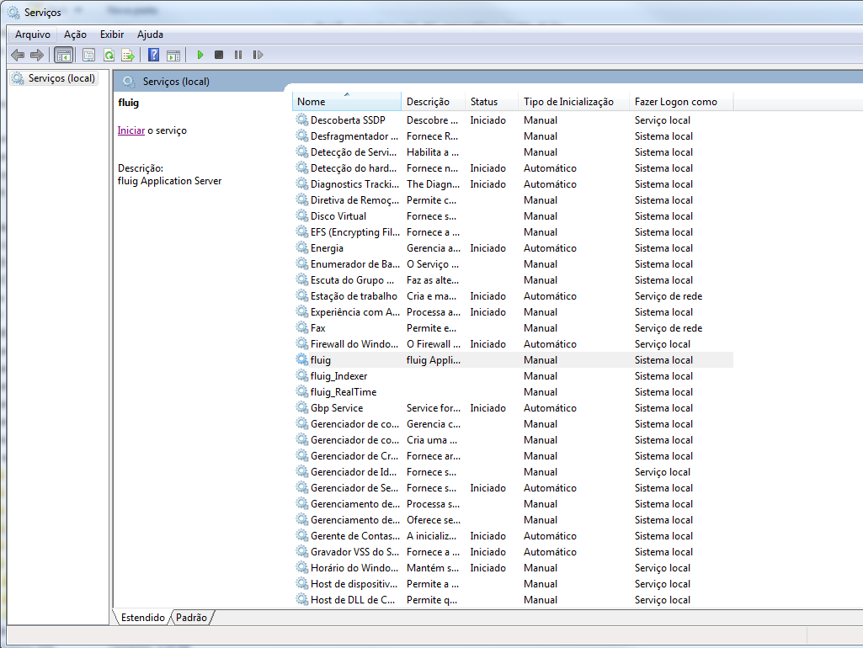Image resolution: width=863 pixels, height=648 pixels.
Task: Select the Gerenciador de Id... service row
Action: tap(513, 472)
